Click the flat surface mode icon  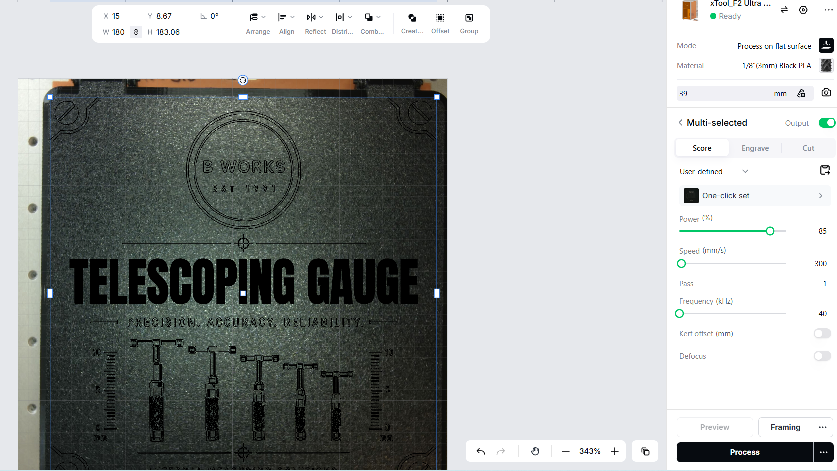(x=826, y=45)
